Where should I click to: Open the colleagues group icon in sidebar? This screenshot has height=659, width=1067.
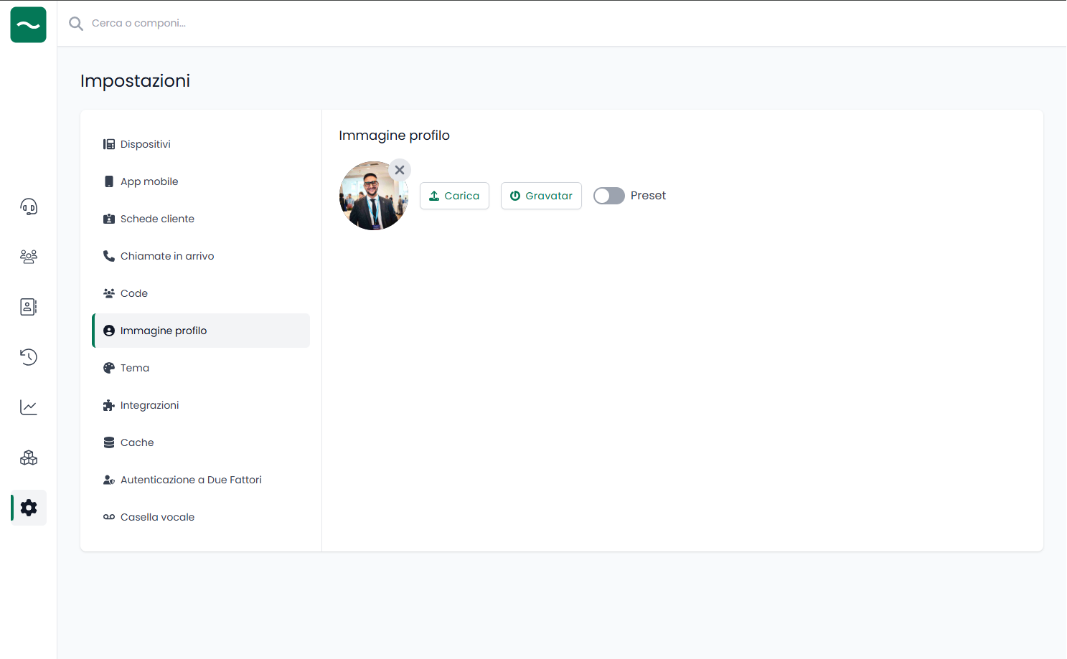(x=29, y=257)
